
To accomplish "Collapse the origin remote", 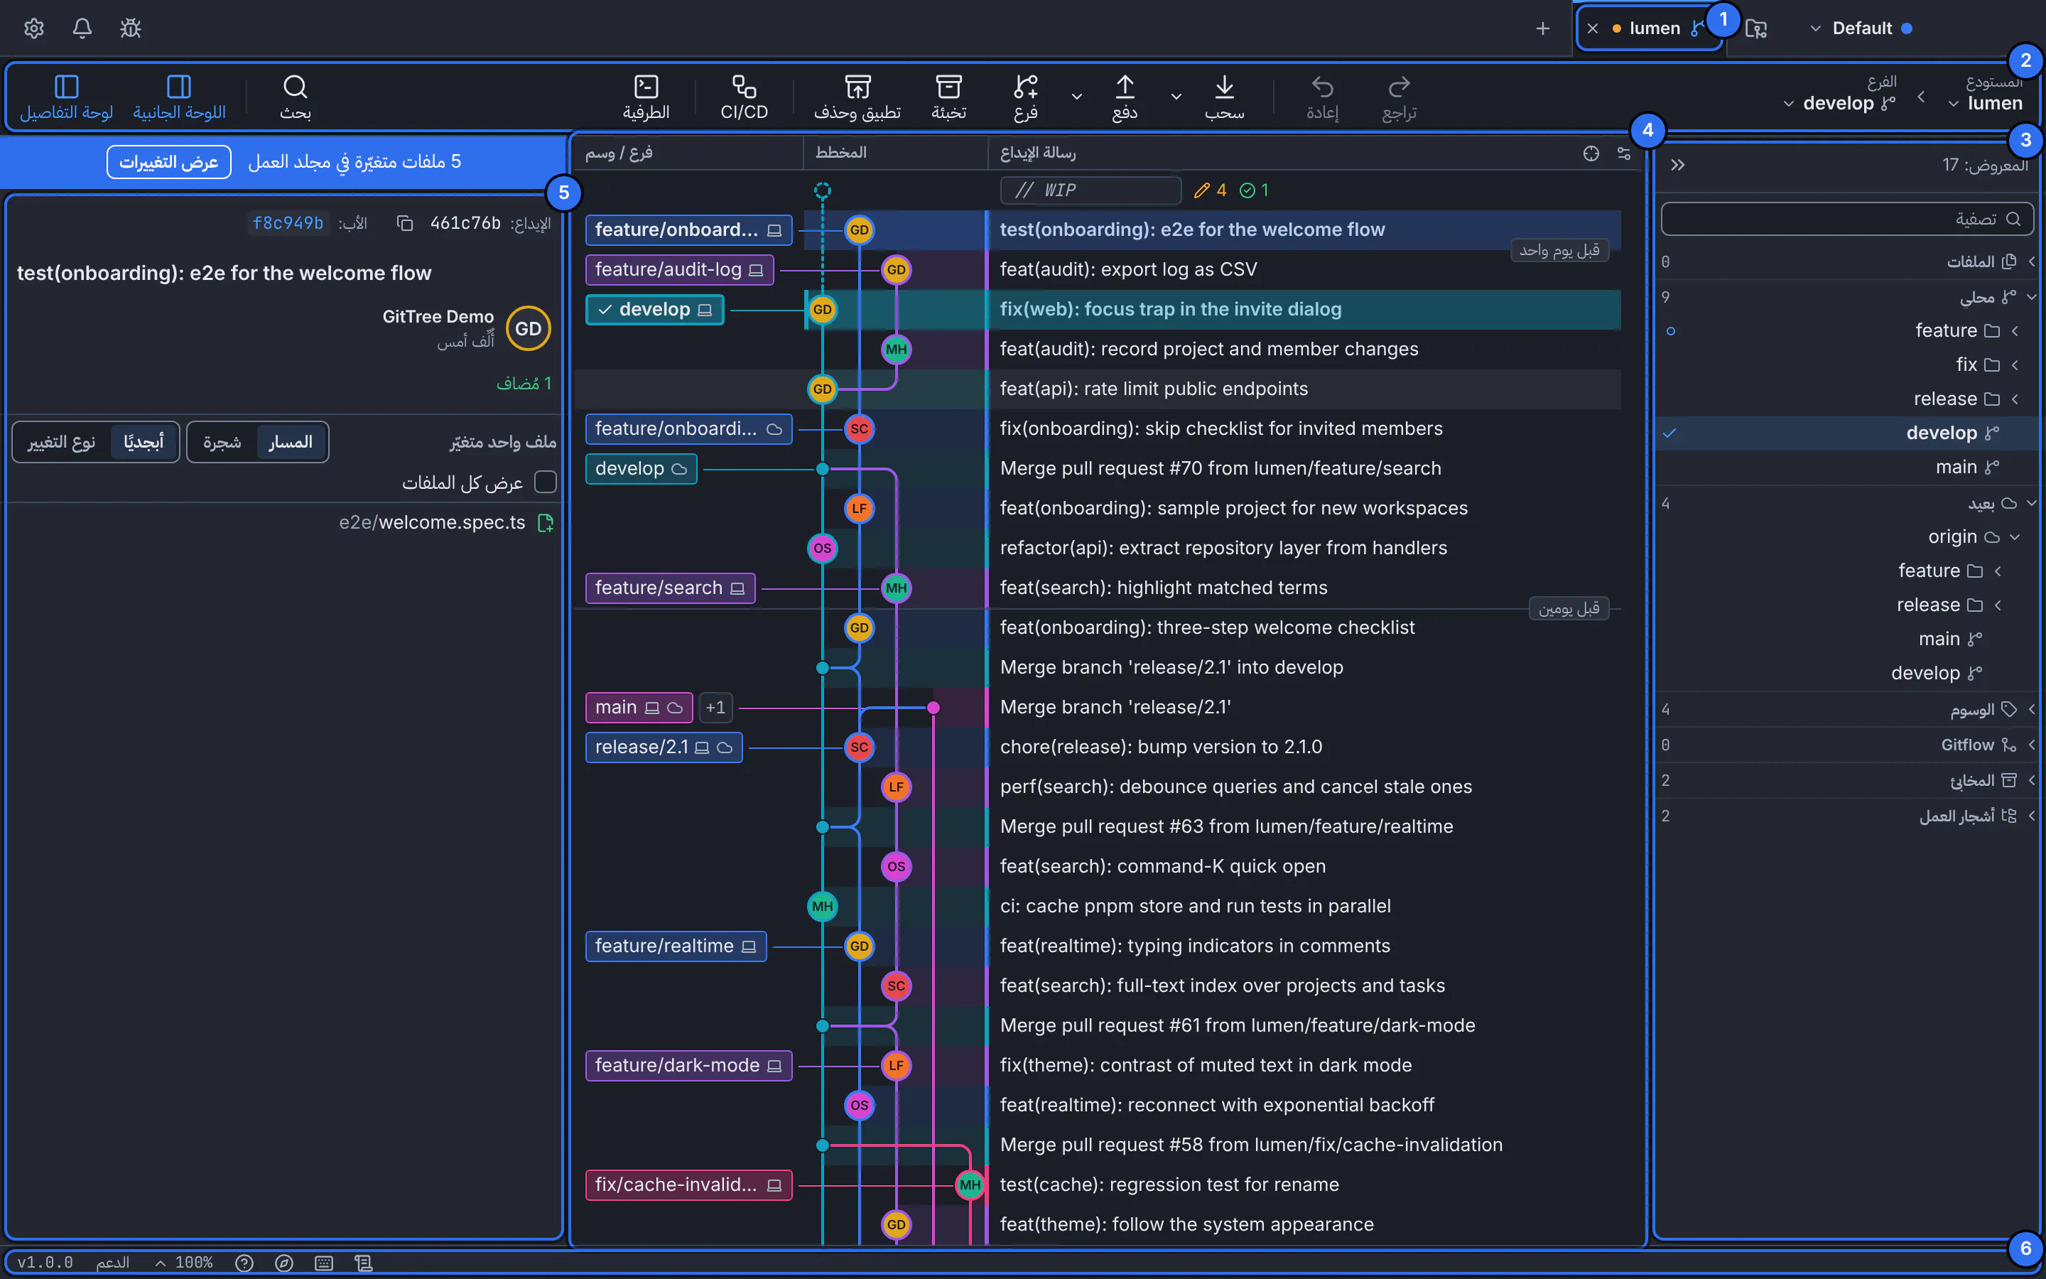I will point(2015,537).
